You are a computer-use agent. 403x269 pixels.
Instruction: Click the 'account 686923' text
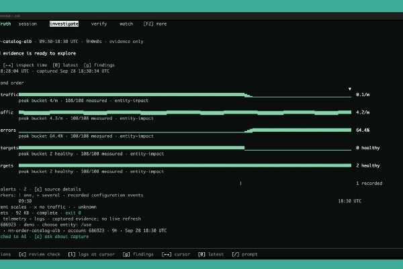click(x=86, y=231)
